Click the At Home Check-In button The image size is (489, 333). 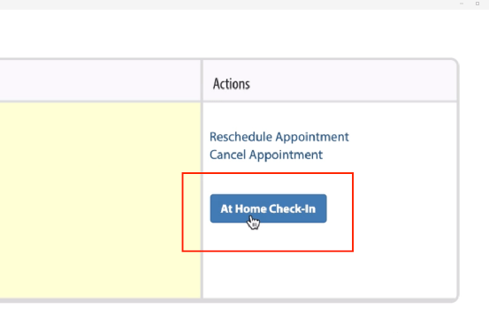click(268, 208)
